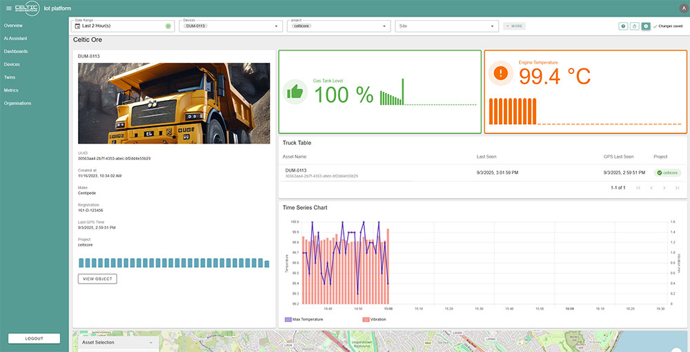Click the first outlined icon button left of Changes saved
690x352 pixels.
point(623,26)
